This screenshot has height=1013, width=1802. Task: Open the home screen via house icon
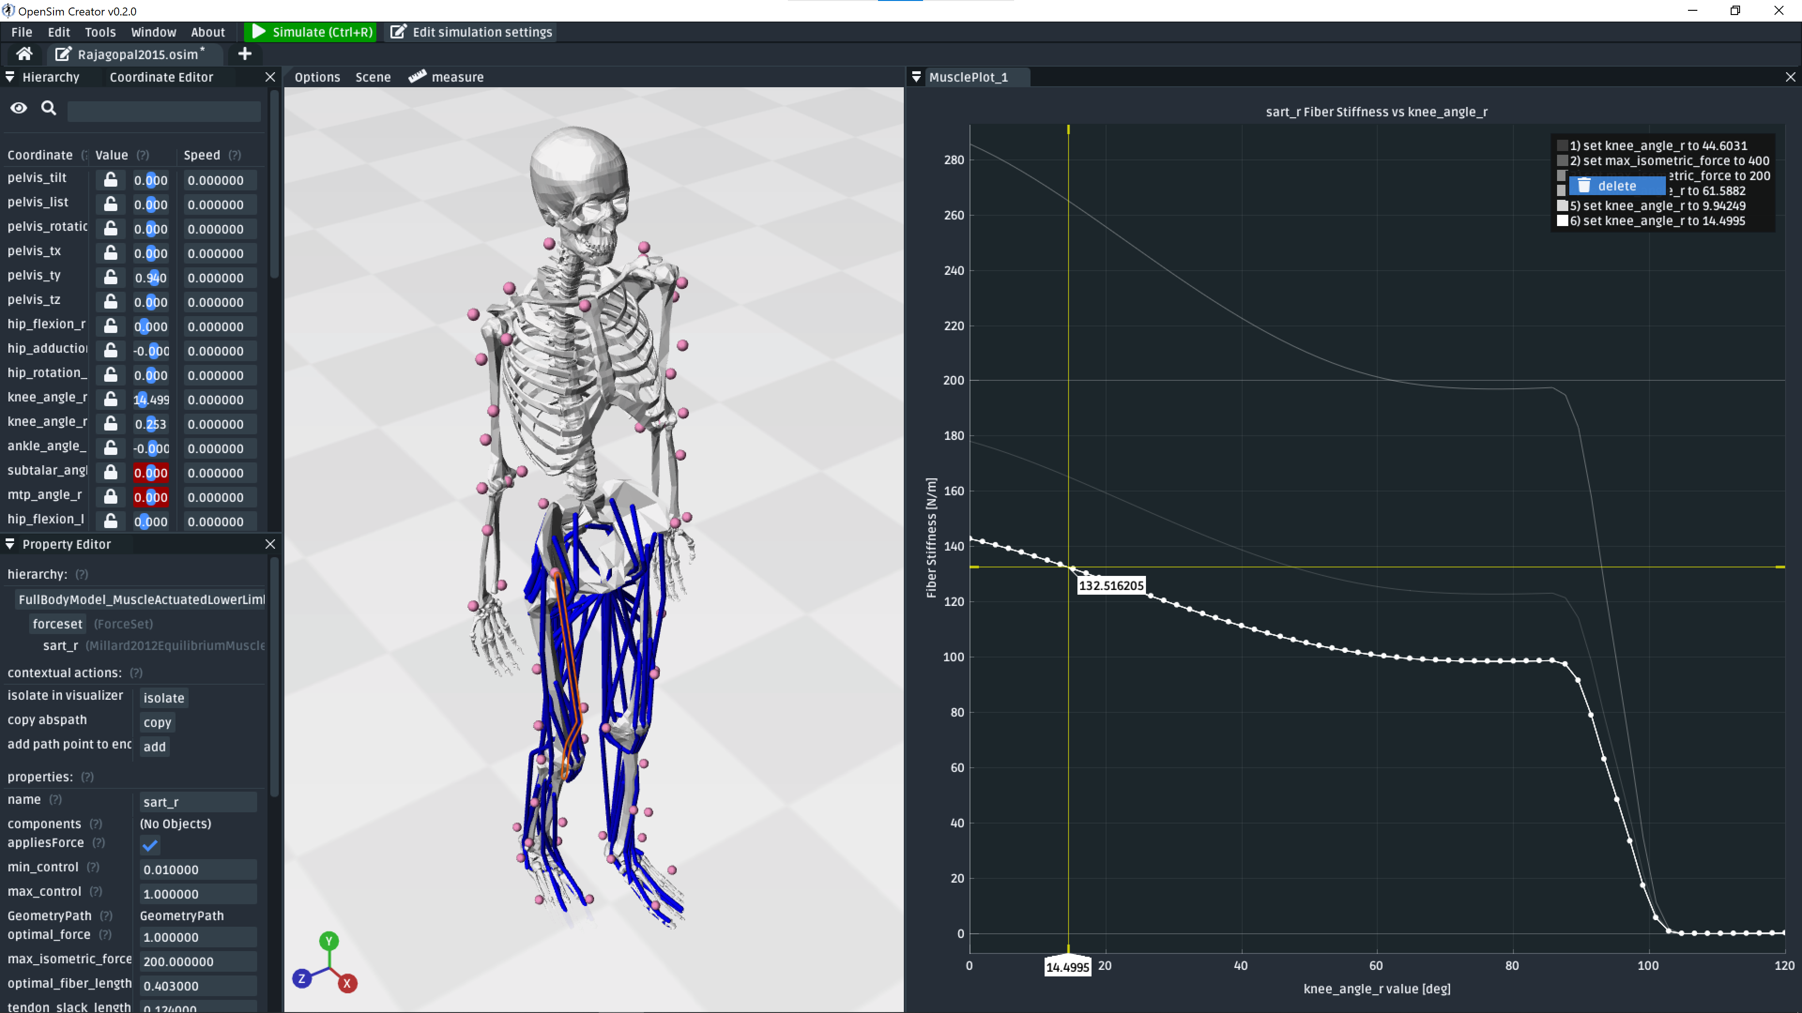23,54
